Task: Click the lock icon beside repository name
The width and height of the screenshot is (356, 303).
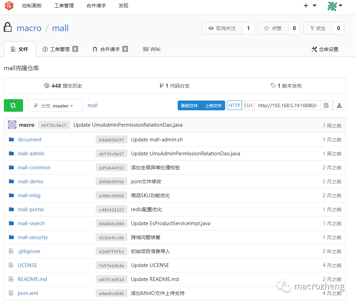Action: pos(8,28)
